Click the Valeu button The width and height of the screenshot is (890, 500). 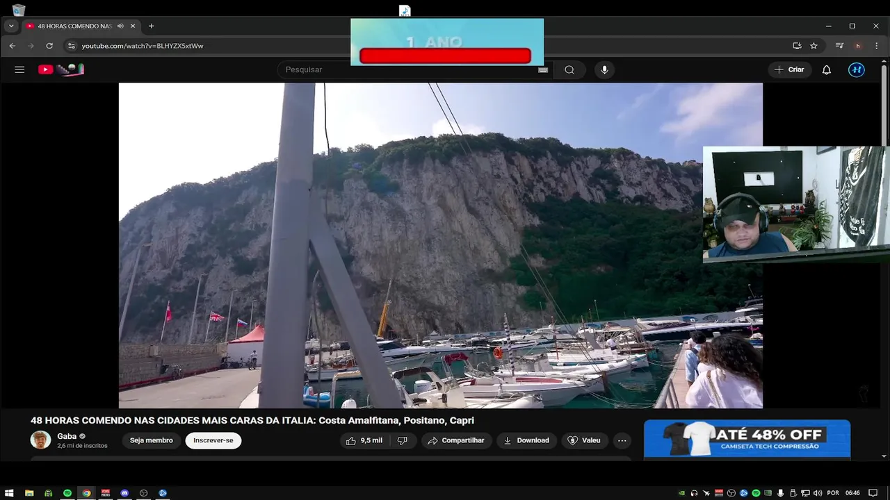click(584, 440)
